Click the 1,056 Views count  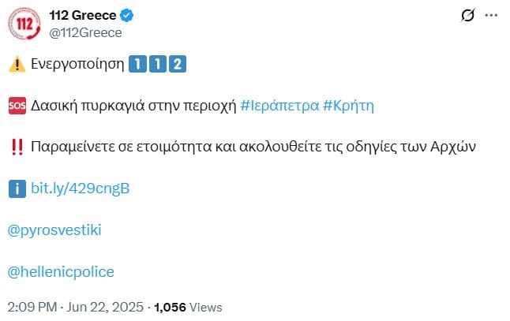[189, 308]
